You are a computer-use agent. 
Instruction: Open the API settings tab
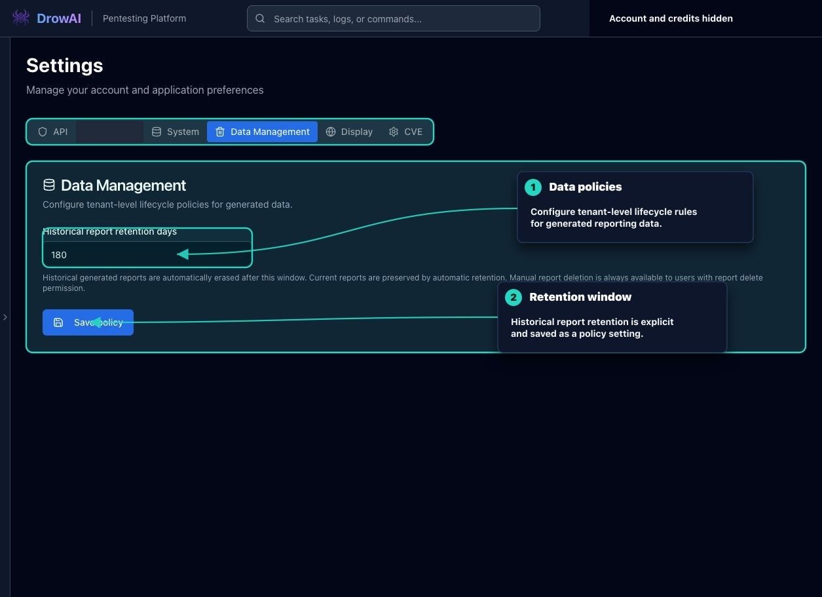click(x=53, y=132)
